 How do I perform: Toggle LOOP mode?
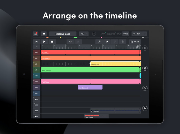[103, 34]
